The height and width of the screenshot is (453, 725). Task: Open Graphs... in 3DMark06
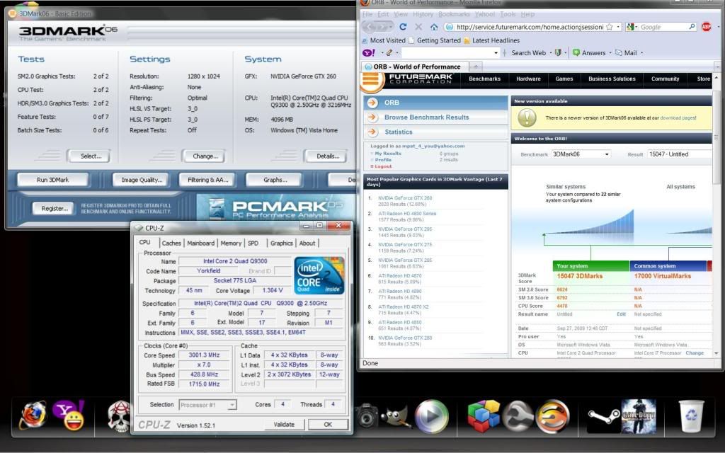coord(275,180)
